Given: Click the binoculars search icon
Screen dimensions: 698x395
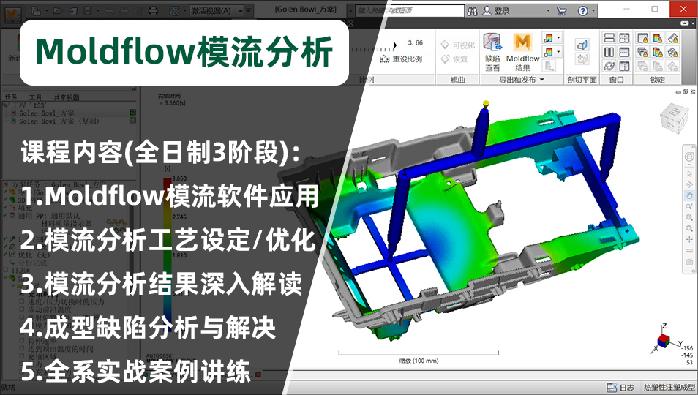Looking at the screenshot, I should click(472, 11).
